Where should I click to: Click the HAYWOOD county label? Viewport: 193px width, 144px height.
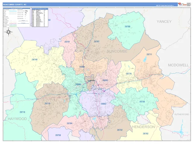point(17,119)
